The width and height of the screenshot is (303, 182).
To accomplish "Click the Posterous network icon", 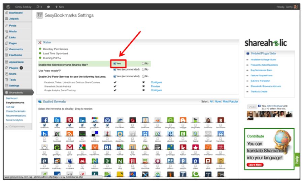I will coord(221,161).
